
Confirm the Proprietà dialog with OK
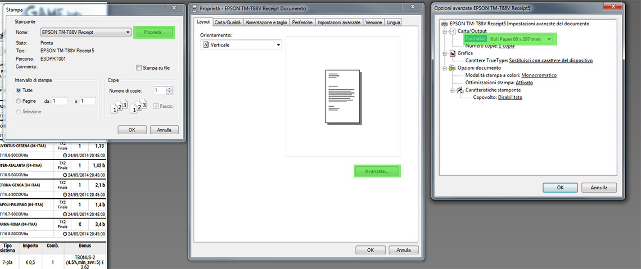point(371,250)
